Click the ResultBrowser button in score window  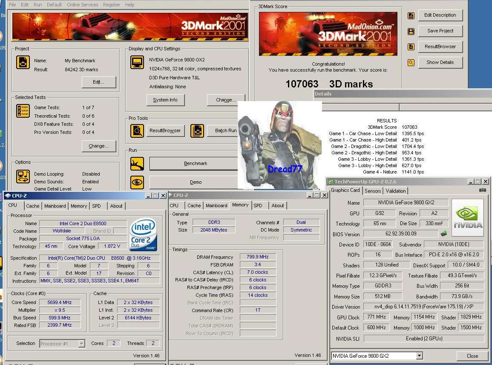pyautogui.click(x=440, y=46)
